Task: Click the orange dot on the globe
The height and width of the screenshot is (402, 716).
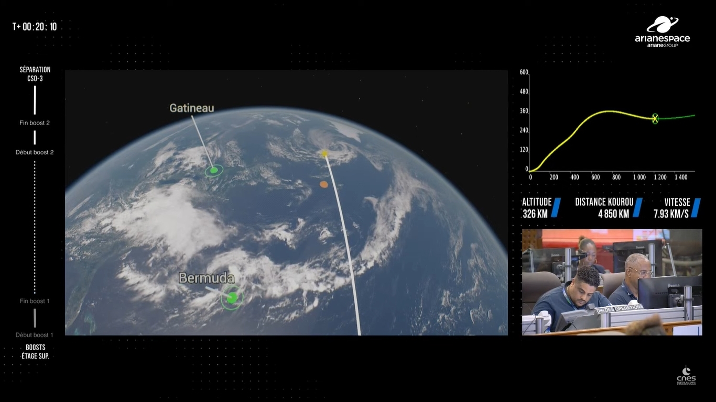Action: [324, 184]
